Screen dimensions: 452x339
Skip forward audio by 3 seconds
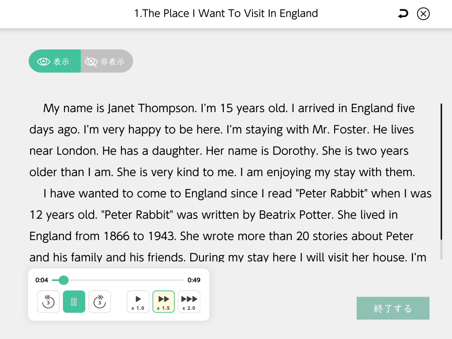click(x=100, y=302)
